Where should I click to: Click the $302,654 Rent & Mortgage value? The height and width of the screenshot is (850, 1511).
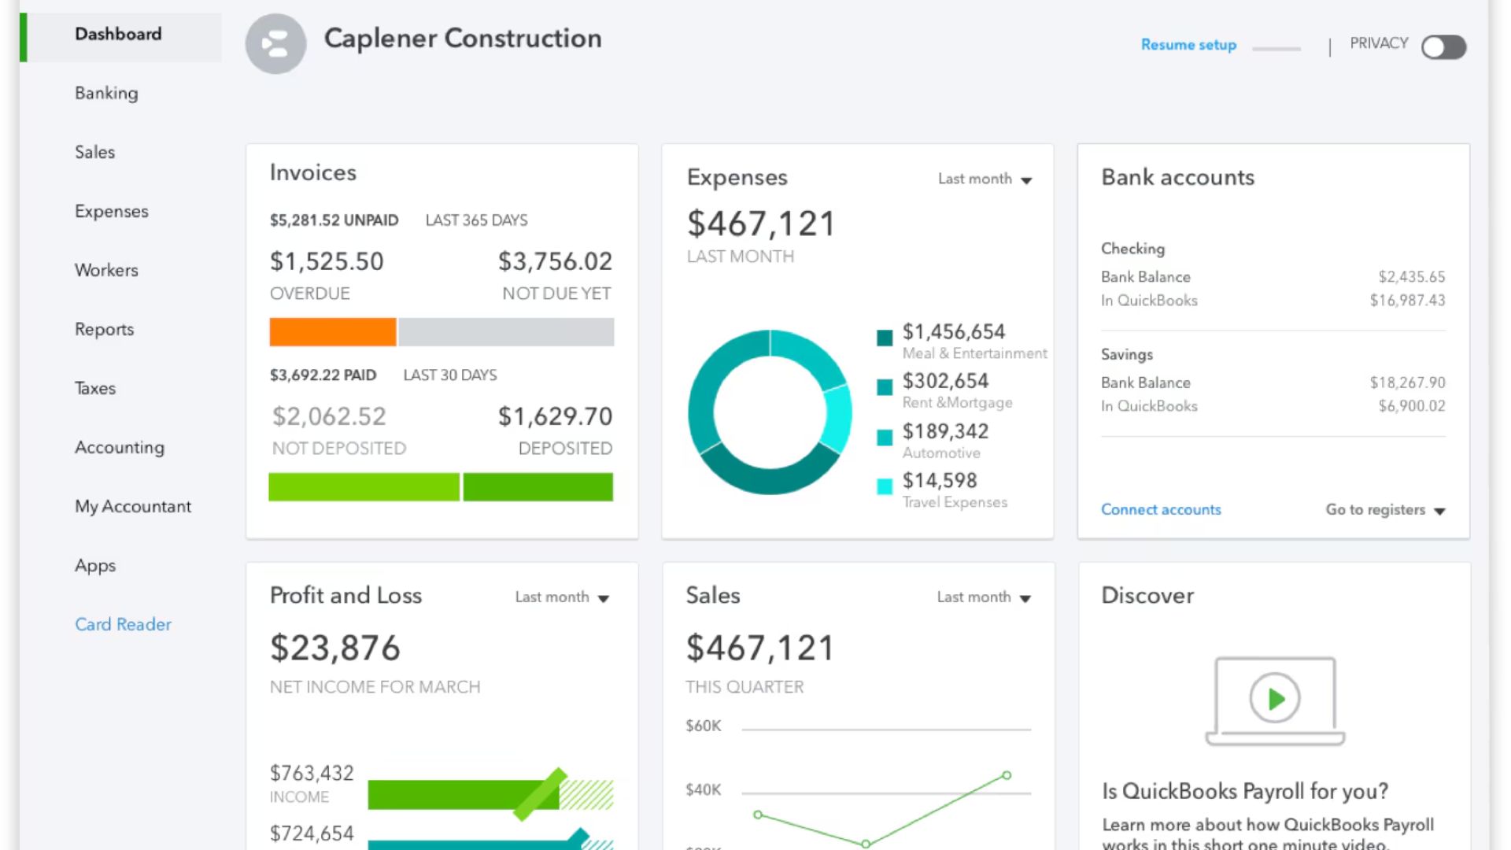click(x=945, y=381)
